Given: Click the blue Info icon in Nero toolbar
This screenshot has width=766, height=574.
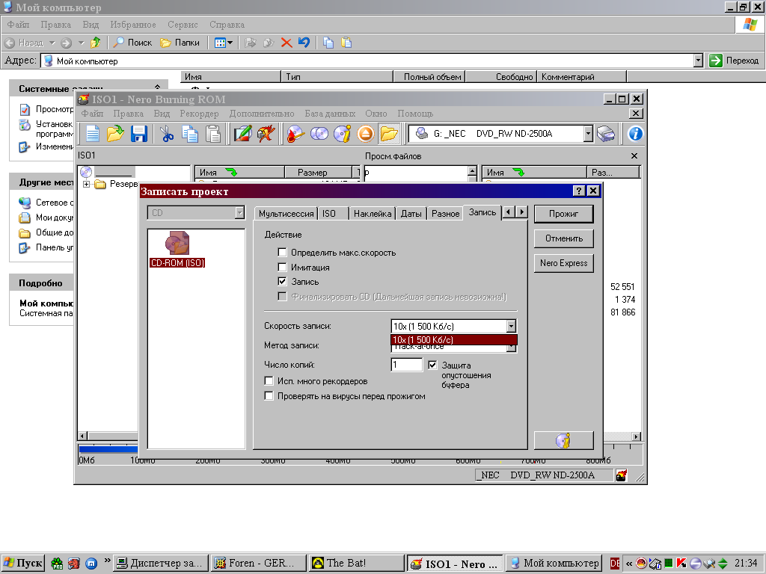Looking at the screenshot, I should (635, 133).
